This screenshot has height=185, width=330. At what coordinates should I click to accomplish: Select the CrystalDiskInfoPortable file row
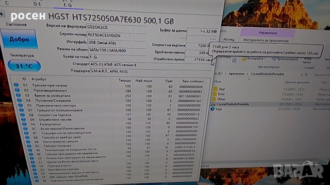270,104
